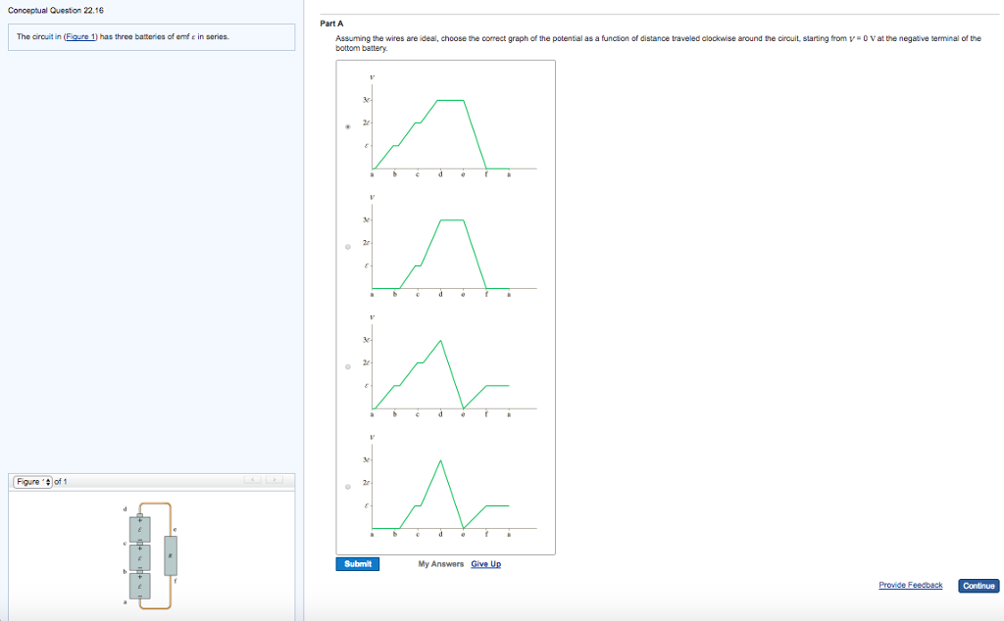Viewport: 1004px width, 621px height.
Task: Click the Submit button
Action: pyautogui.click(x=358, y=564)
